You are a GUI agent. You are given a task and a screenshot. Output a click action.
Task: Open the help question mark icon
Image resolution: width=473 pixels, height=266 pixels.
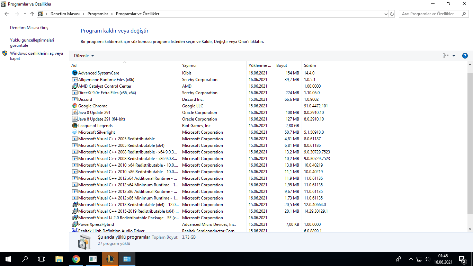click(465, 56)
